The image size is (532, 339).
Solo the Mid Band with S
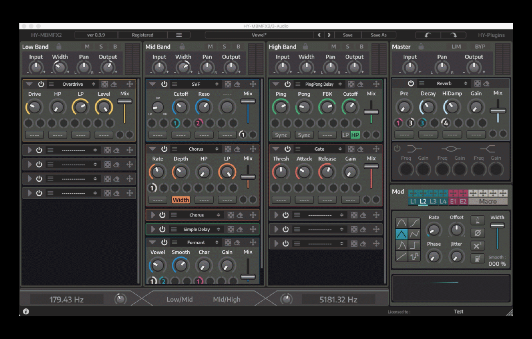tap(224, 47)
